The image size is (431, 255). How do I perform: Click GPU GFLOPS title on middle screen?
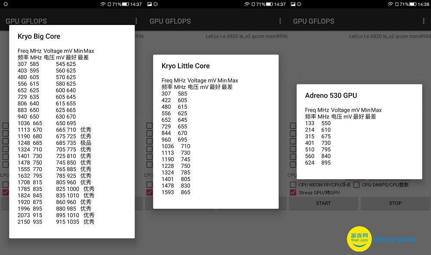[170, 21]
